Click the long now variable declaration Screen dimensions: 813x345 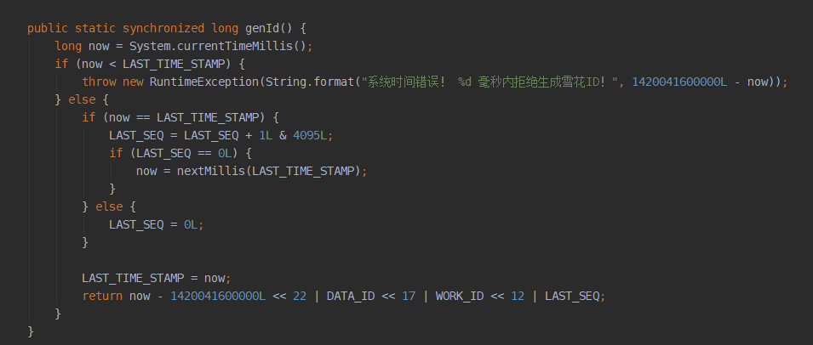tap(82, 46)
